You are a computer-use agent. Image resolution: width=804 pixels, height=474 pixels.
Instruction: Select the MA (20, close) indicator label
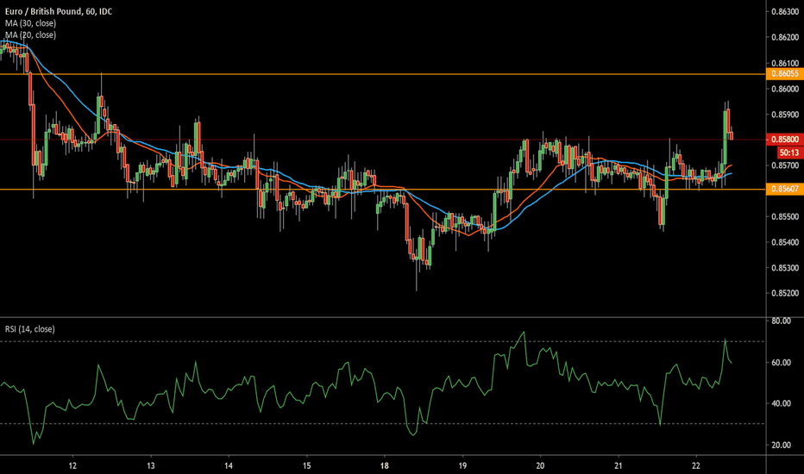tap(29, 34)
